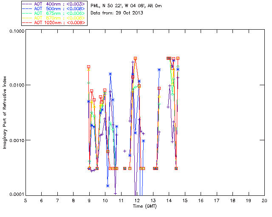Click the isolated purple plus marker near 11.2 GMT
This screenshot has height=217, width=272.
pyautogui.click(x=125, y=151)
